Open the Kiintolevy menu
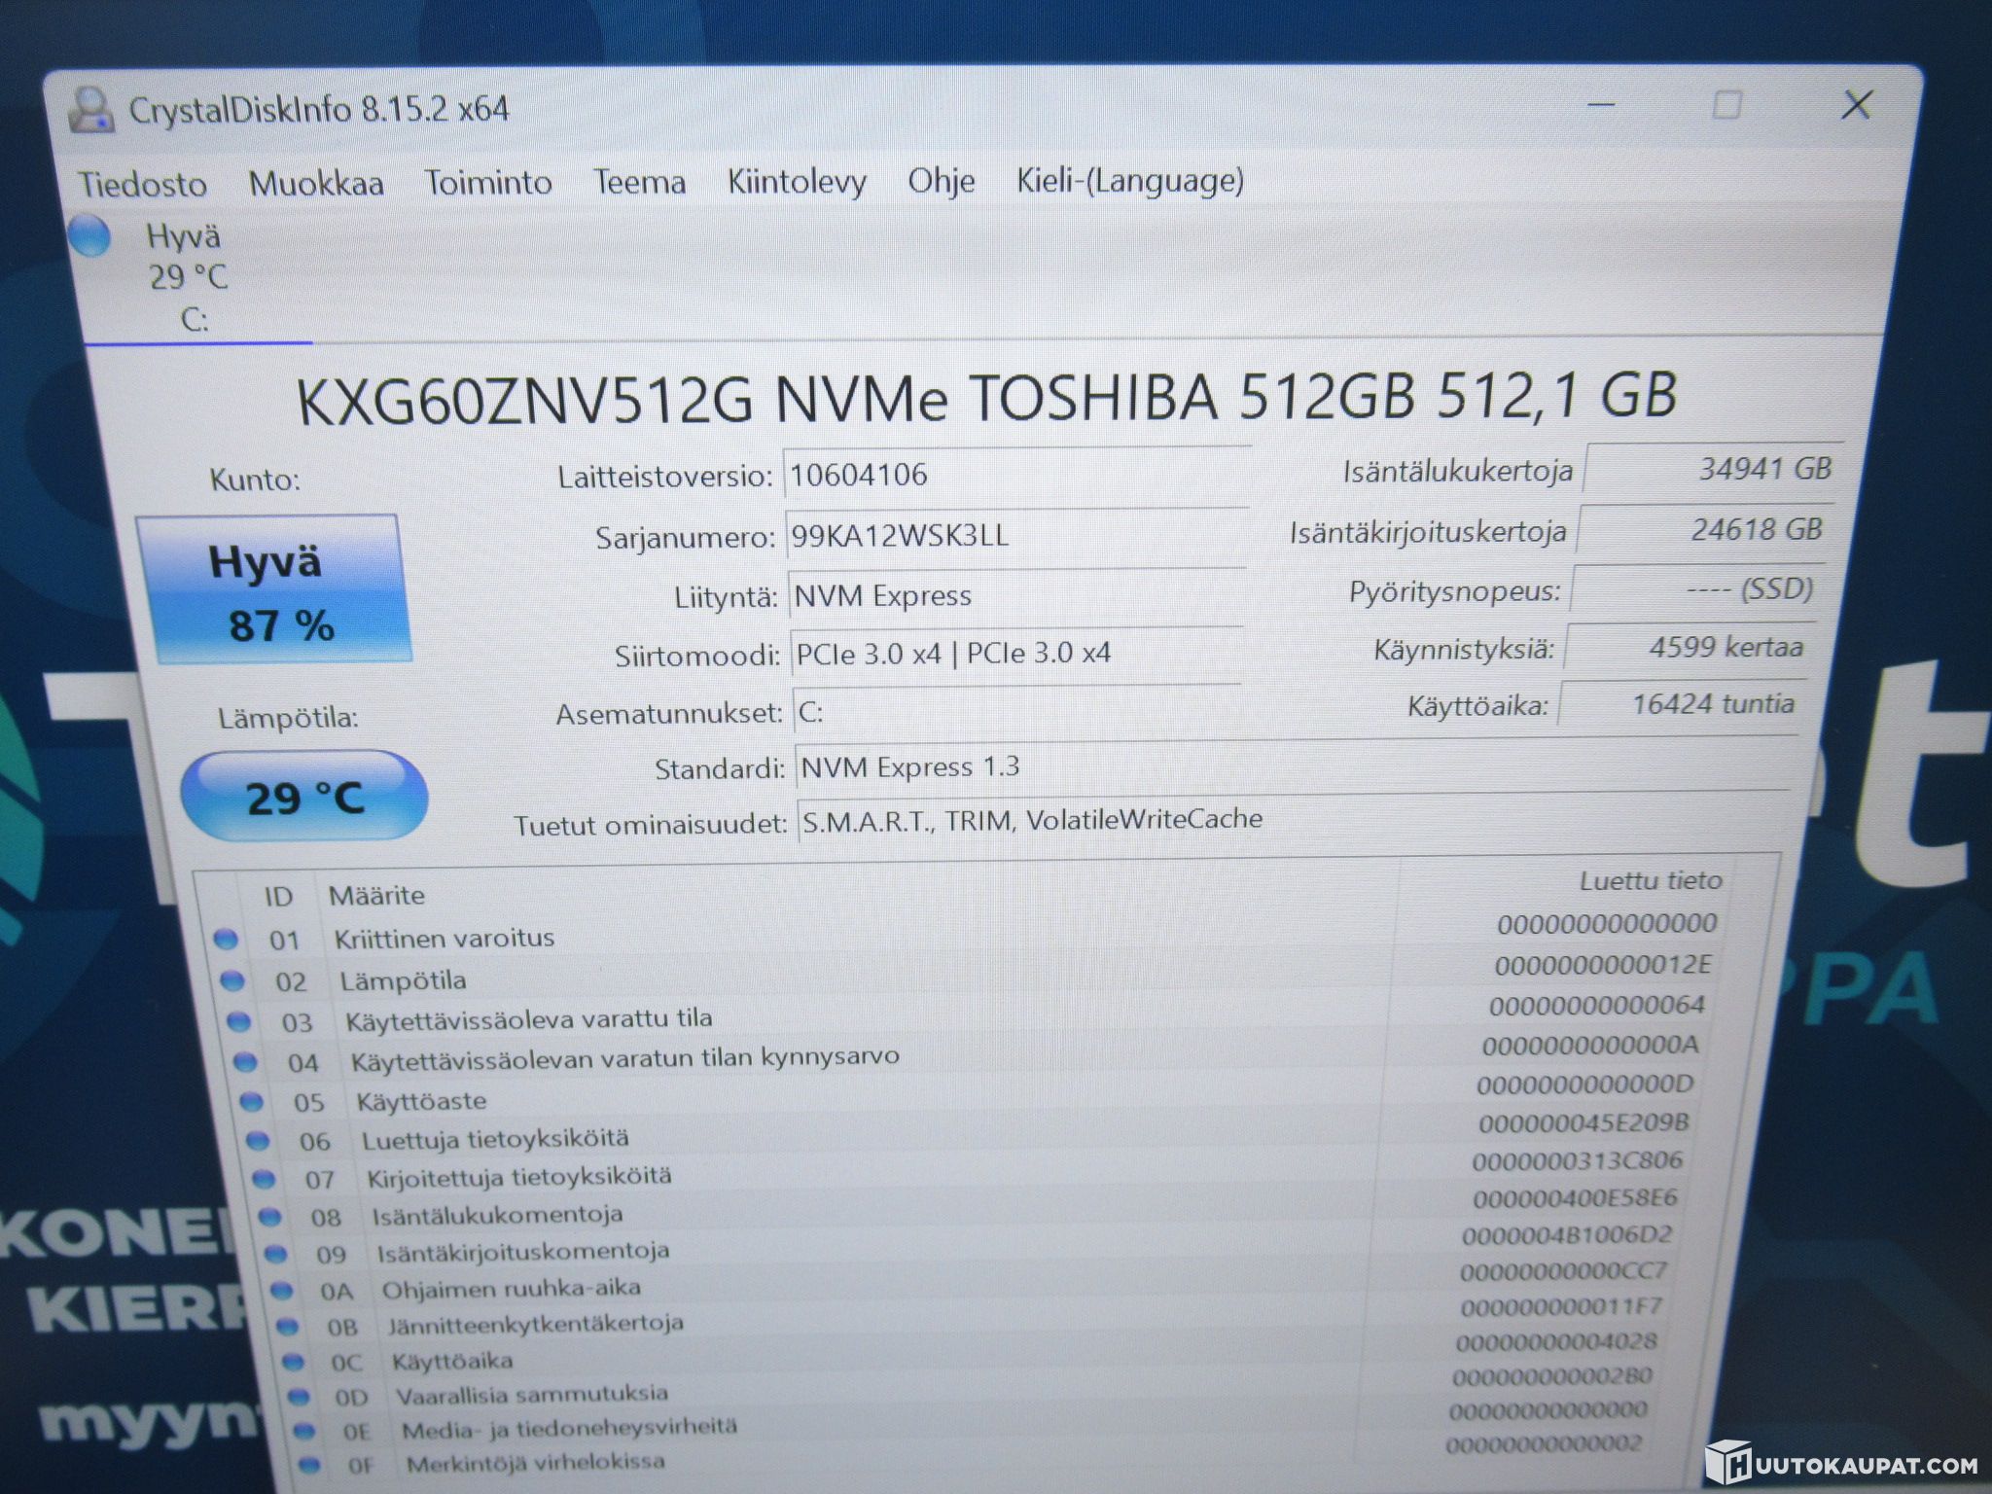This screenshot has width=1992, height=1494. click(x=798, y=181)
